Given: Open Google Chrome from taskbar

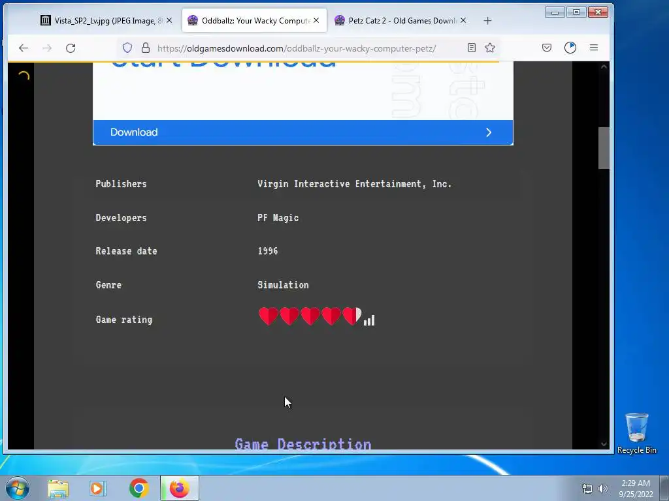Looking at the screenshot, I should click(x=139, y=488).
